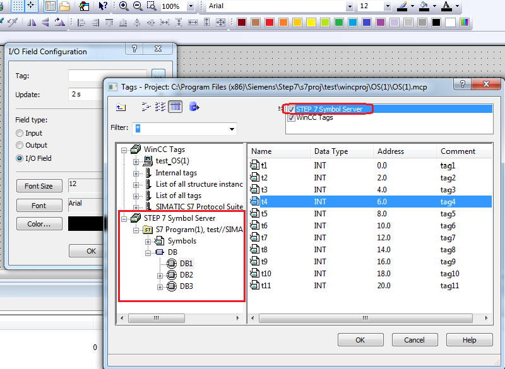Screen dimensions: 505x369
Task: Select the Input field type radio button
Action: click(x=20, y=133)
